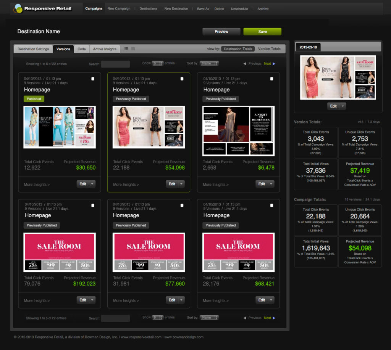Image resolution: width=391 pixels, height=350 pixels.
Task: Click Edit on the $77,660 card
Action: click(172, 300)
